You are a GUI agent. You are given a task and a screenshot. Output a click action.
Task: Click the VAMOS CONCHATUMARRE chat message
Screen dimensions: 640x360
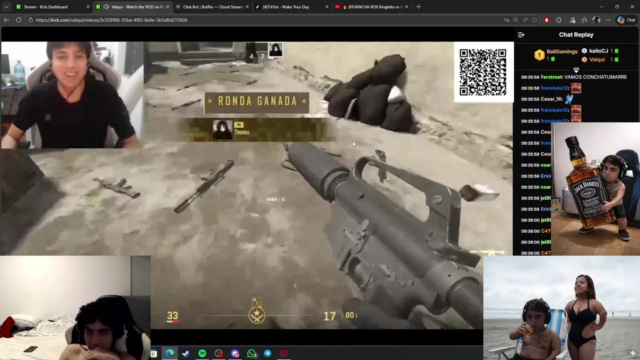[595, 77]
